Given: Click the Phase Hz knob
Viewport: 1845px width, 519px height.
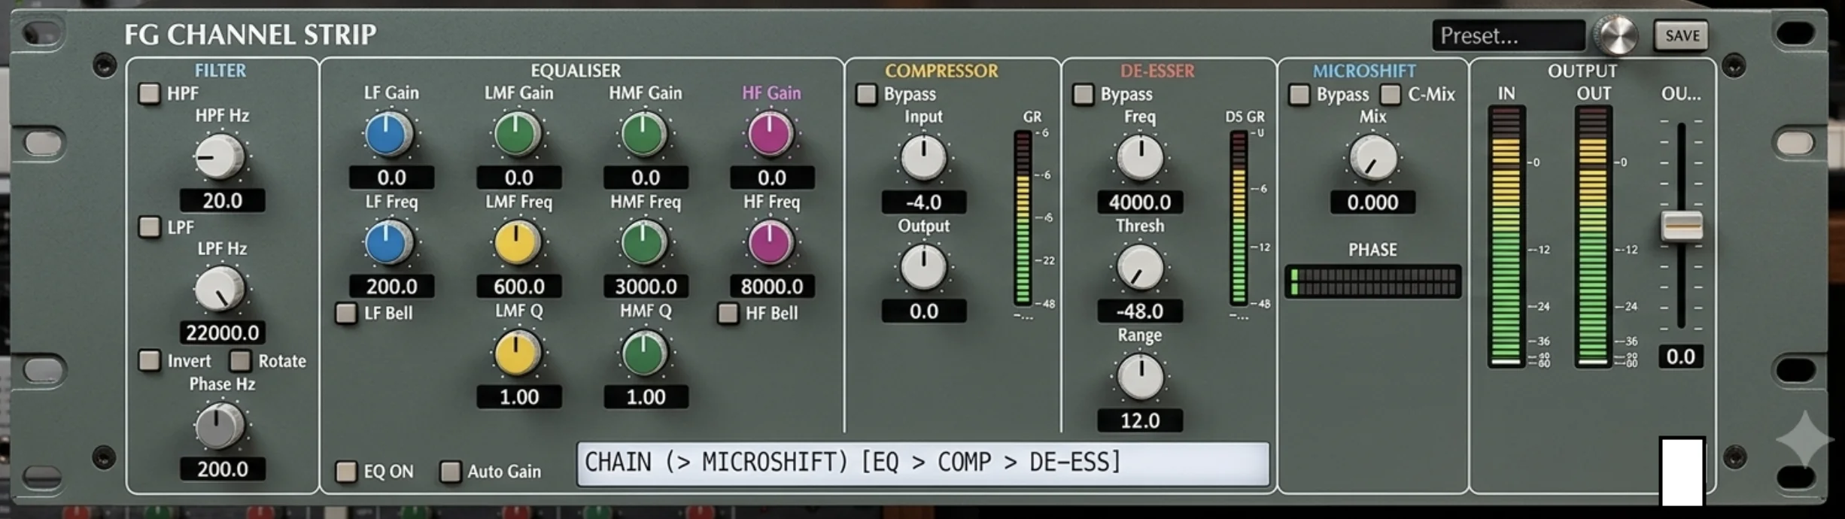Looking at the screenshot, I should click(x=220, y=426).
